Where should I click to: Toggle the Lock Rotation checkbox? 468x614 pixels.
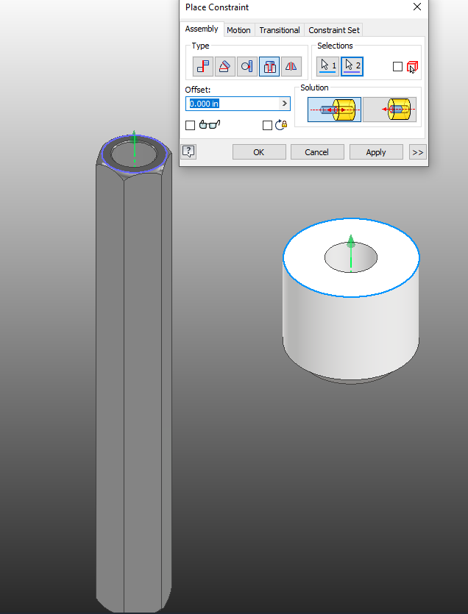pos(267,125)
